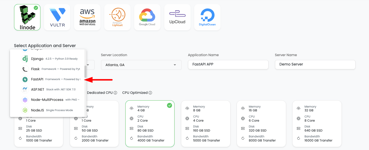Image resolution: width=369 pixels, height=150 pixels.
Task: Select the 16 GB memory plan card
Action: coord(261,124)
